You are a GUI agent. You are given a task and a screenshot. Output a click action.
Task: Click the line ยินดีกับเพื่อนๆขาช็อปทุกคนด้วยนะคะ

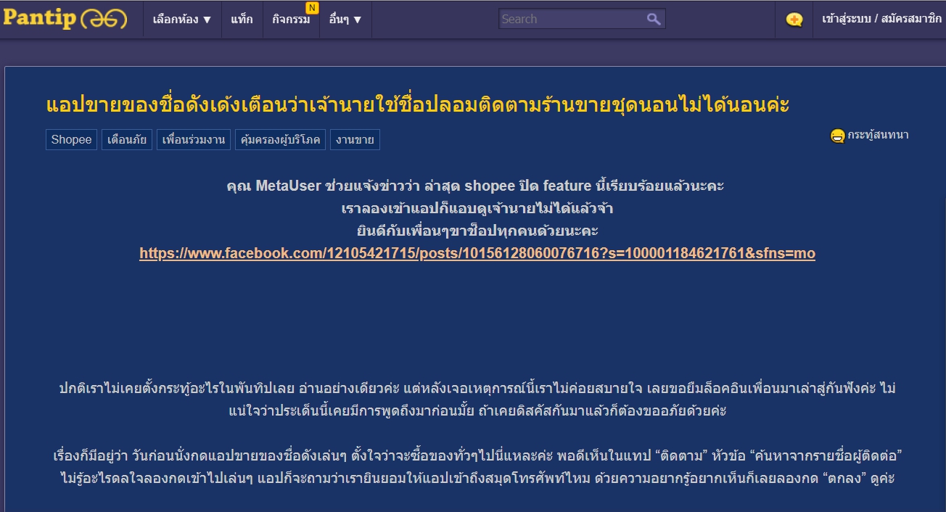click(477, 231)
